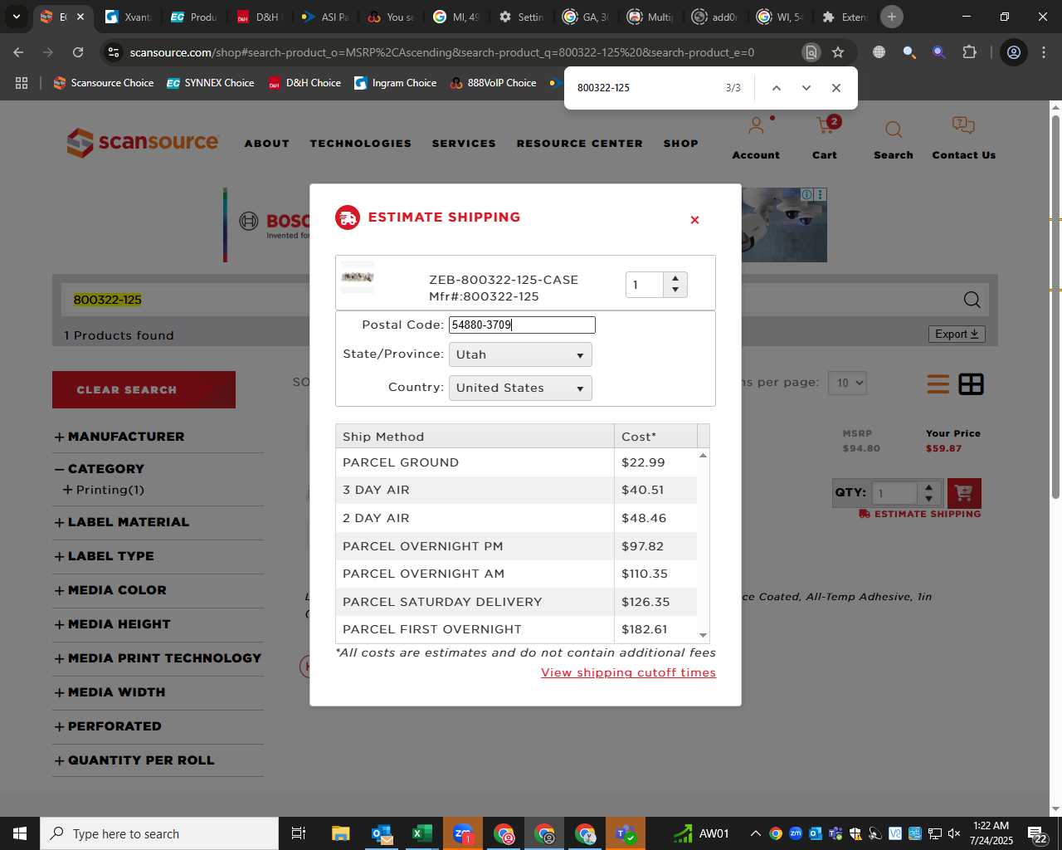The image size is (1062, 850).
Task: Open the ABOUT menu
Action: 267,144
